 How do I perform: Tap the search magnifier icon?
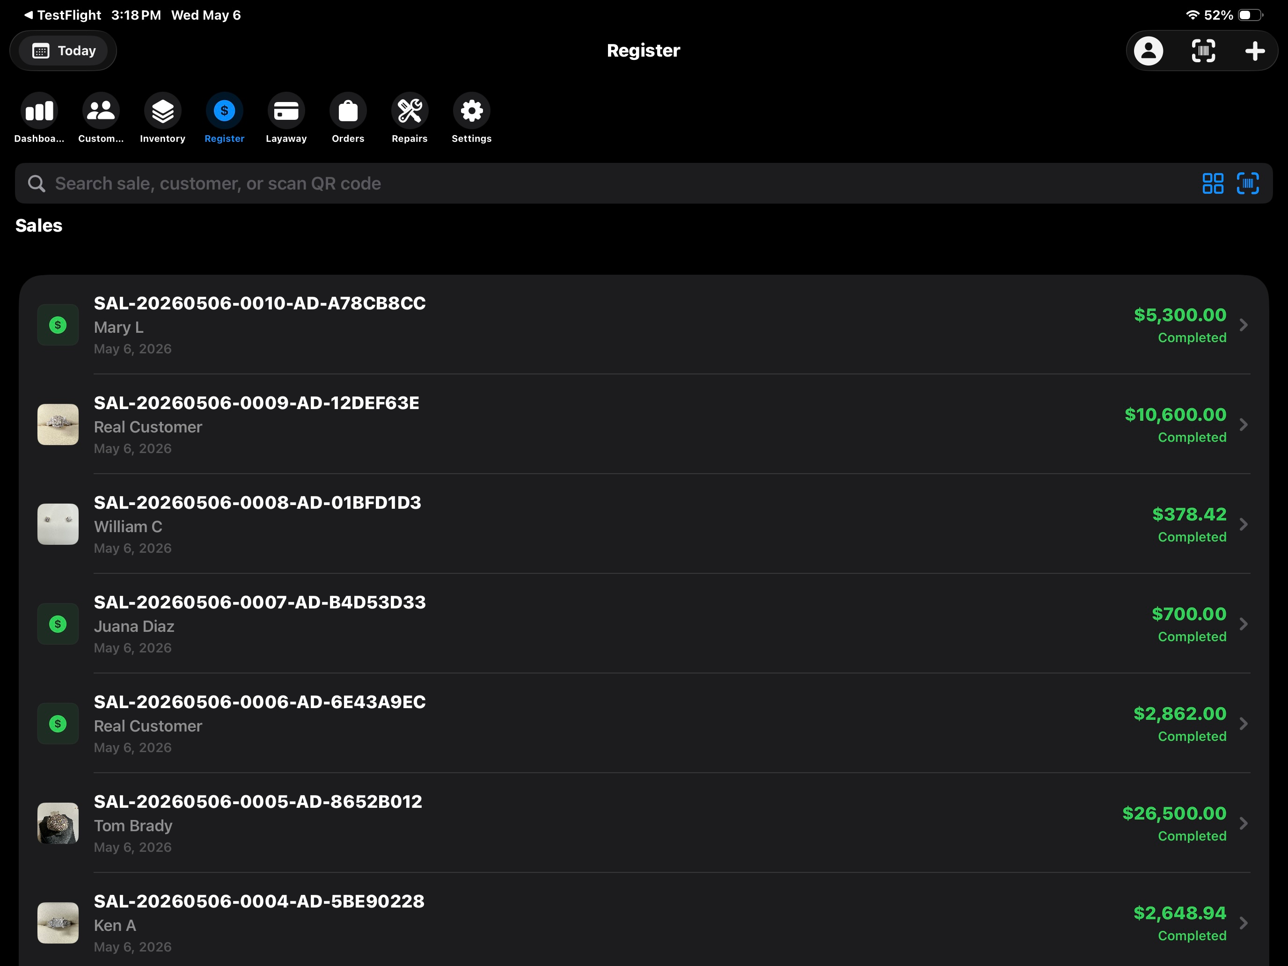point(37,183)
